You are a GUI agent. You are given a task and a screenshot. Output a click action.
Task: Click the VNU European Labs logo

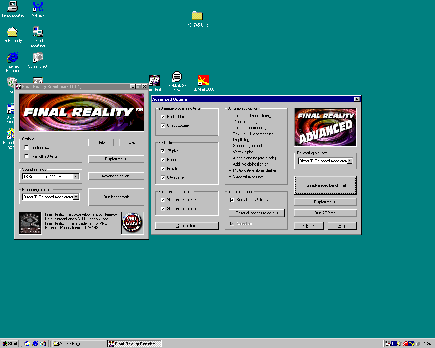pyautogui.click(x=132, y=223)
